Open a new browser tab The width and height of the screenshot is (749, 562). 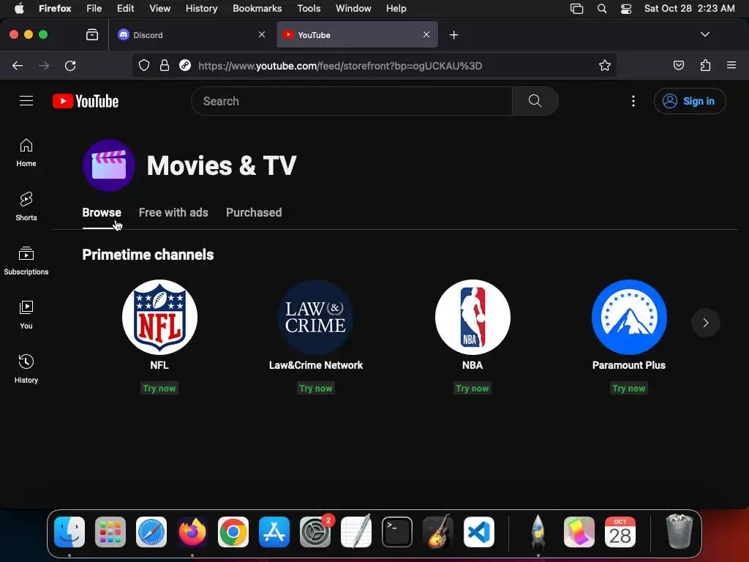(x=453, y=35)
